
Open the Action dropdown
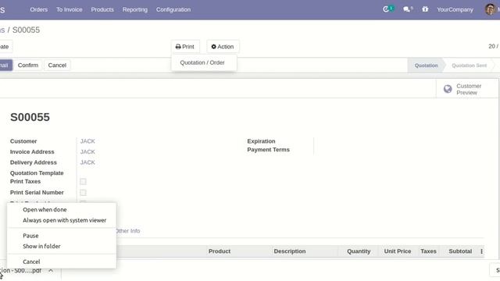[223, 47]
